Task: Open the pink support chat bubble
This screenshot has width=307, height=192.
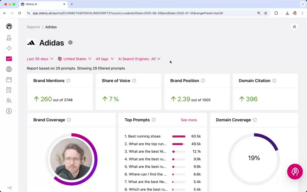Action: coord(295,171)
